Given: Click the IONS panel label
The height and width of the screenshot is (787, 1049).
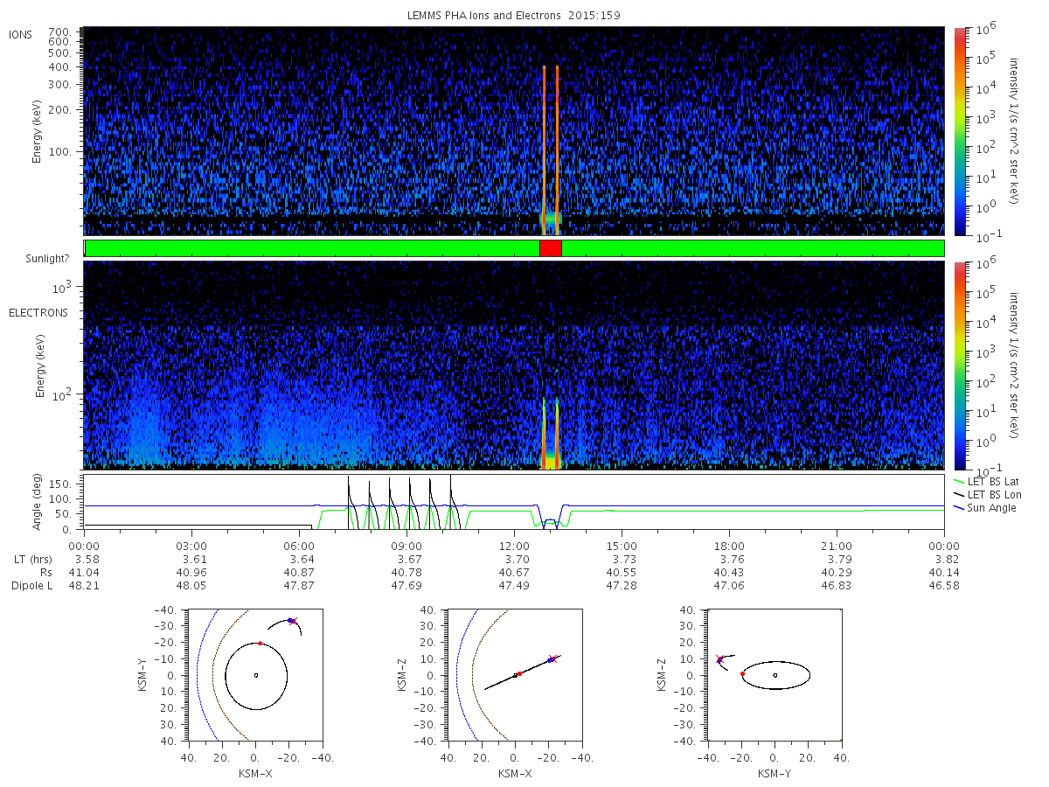Looking at the screenshot, I should [21, 34].
